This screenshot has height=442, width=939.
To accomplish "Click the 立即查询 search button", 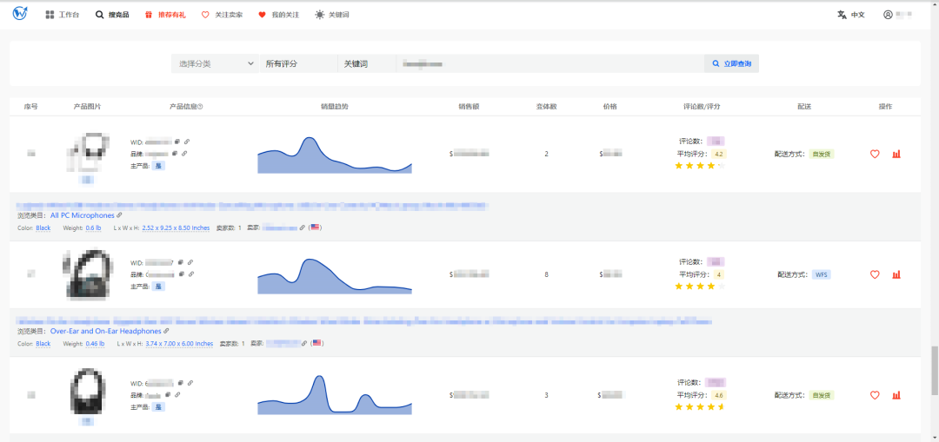I will pyautogui.click(x=732, y=63).
